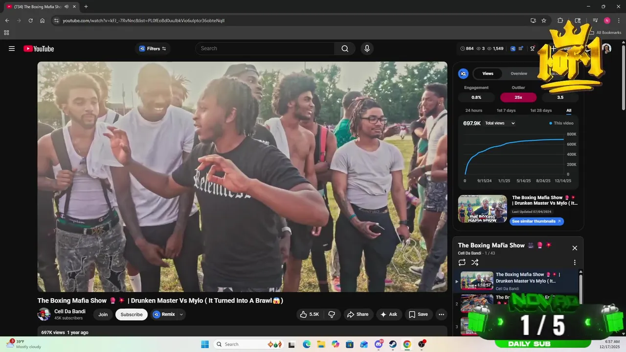Viewport: 626px width, 352px height.
Task: Close the playlist panel
Action: (575, 248)
